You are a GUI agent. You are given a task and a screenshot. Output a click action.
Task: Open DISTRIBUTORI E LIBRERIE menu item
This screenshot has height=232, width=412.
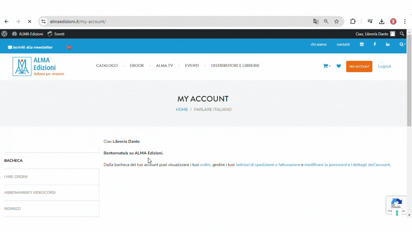235,66
